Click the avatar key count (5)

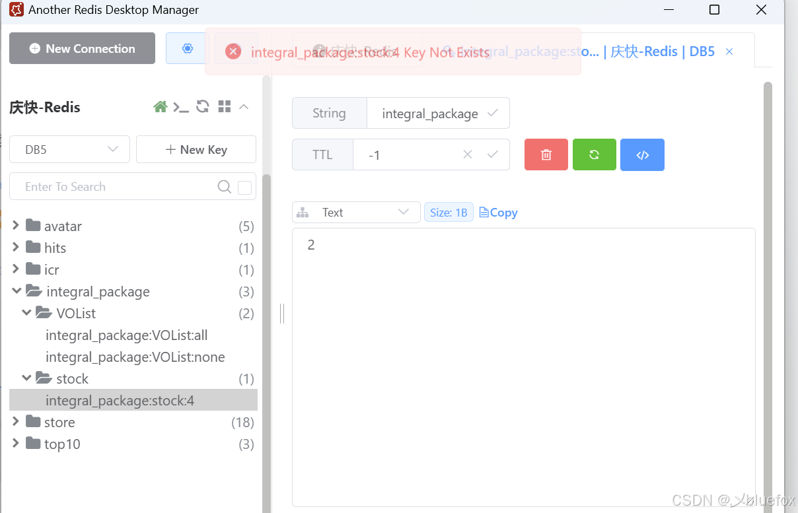coord(246,226)
